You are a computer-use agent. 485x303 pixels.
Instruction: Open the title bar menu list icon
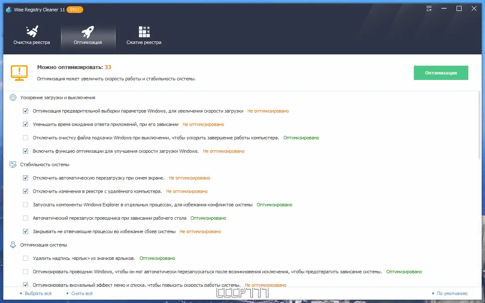pos(429,8)
